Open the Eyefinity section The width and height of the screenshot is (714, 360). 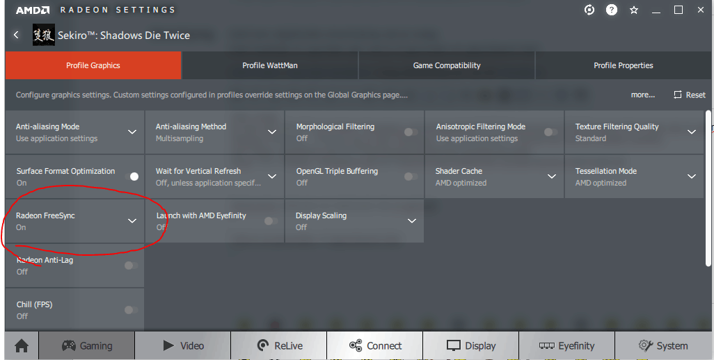(566, 345)
